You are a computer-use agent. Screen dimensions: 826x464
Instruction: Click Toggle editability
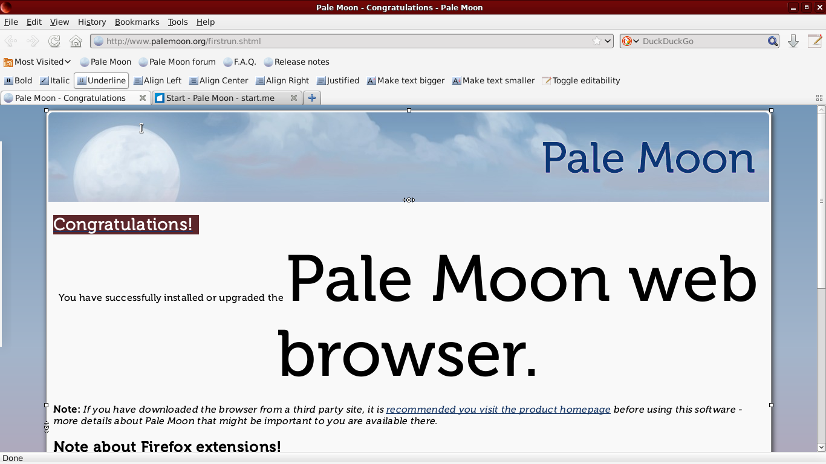[581, 80]
